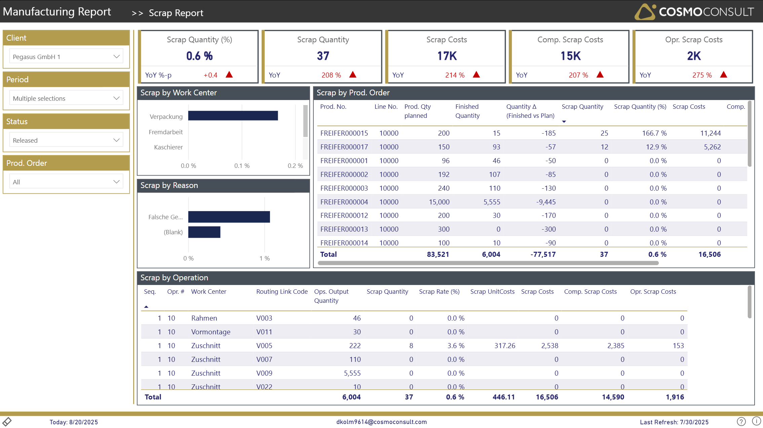Image resolution: width=763 pixels, height=428 pixels.
Task: Click Prod. Order table horizontal scrollbar
Action: pyautogui.click(x=488, y=263)
